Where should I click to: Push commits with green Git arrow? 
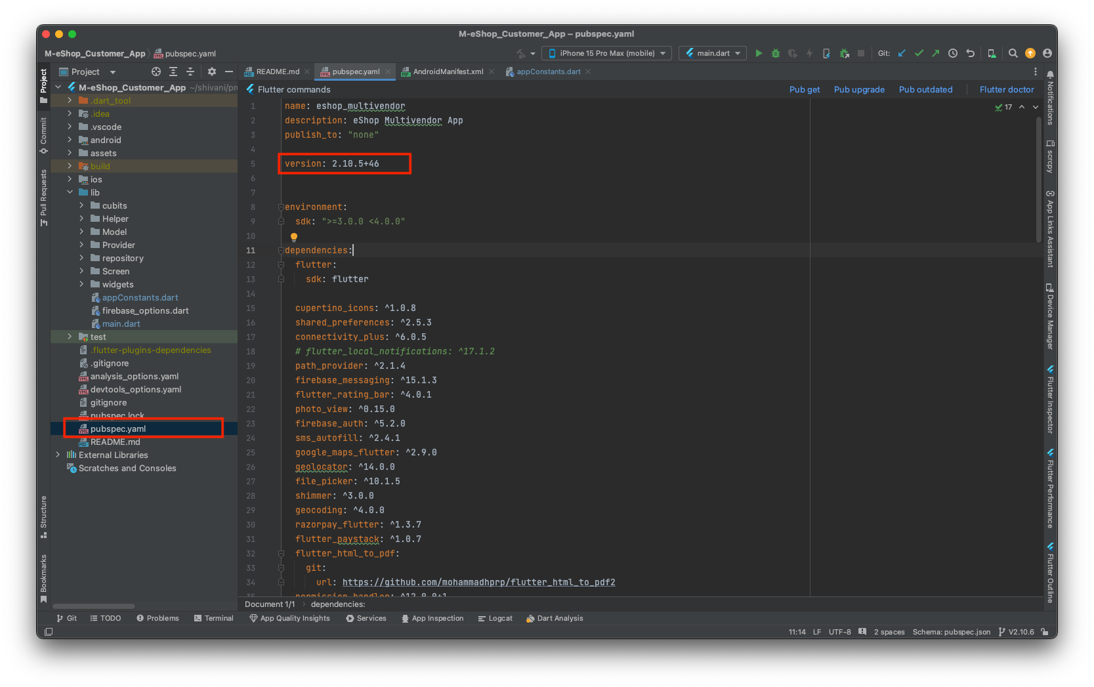pyautogui.click(x=935, y=53)
